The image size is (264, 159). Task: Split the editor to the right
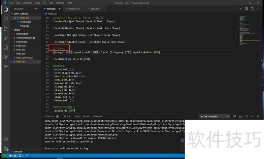click(x=252, y=9)
